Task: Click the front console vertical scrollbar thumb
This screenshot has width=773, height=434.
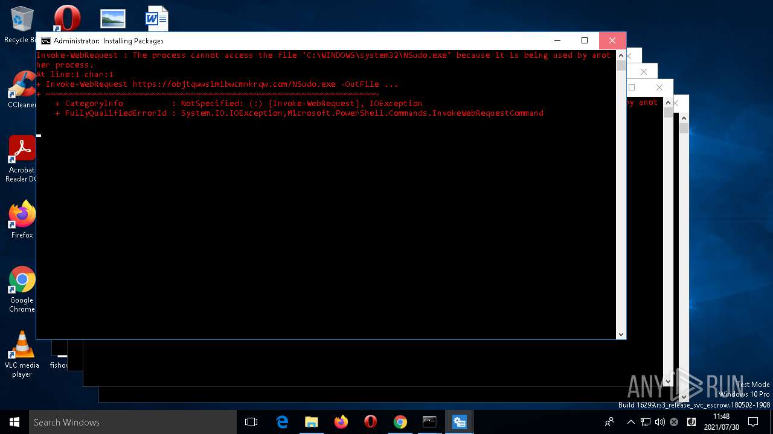Action: pos(621,65)
